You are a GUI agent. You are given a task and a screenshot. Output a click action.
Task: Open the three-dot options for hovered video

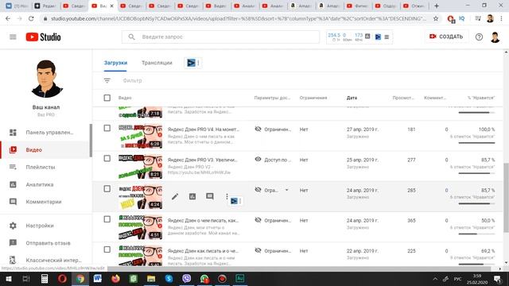pyautogui.click(x=227, y=196)
